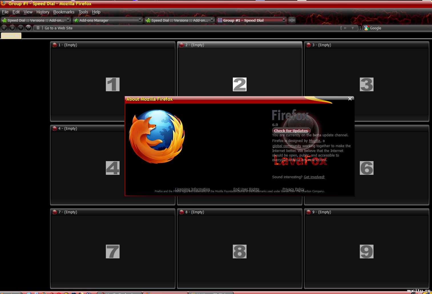Click the red icon in dial 4 header
Image resolution: width=432 pixels, height=294 pixels.
click(x=55, y=129)
